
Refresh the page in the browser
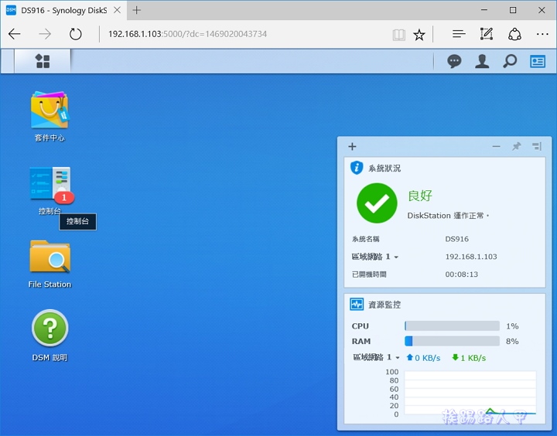pos(75,35)
